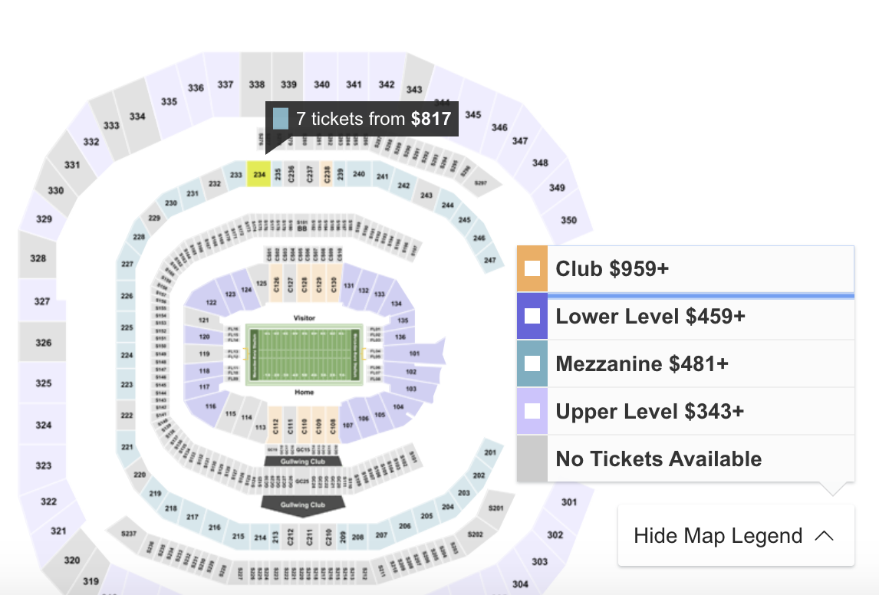Collapse legend with Hide Map Legend chevron
The width and height of the screenshot is (879, 595).
point(824,535)
